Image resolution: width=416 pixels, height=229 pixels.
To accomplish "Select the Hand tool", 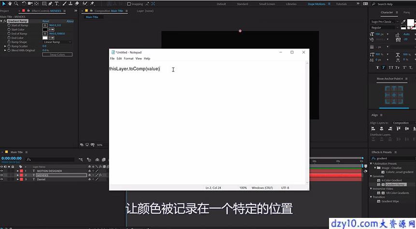I will (10, 4).
